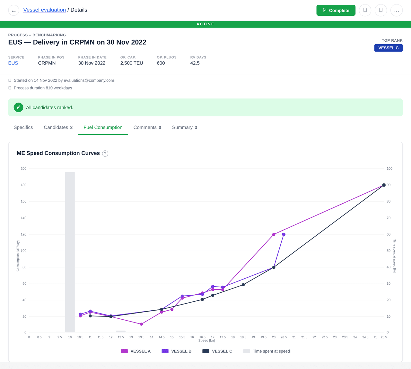The height and width of the screenshot is (369, 411).
Task: Follow the Vessel evaluation breadcrumb link
Action: click(x=44, y=10)
